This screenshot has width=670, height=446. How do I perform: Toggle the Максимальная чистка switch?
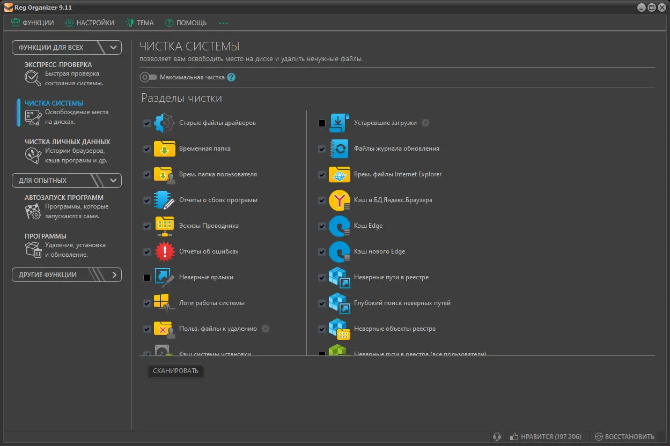tap(148, 77)
